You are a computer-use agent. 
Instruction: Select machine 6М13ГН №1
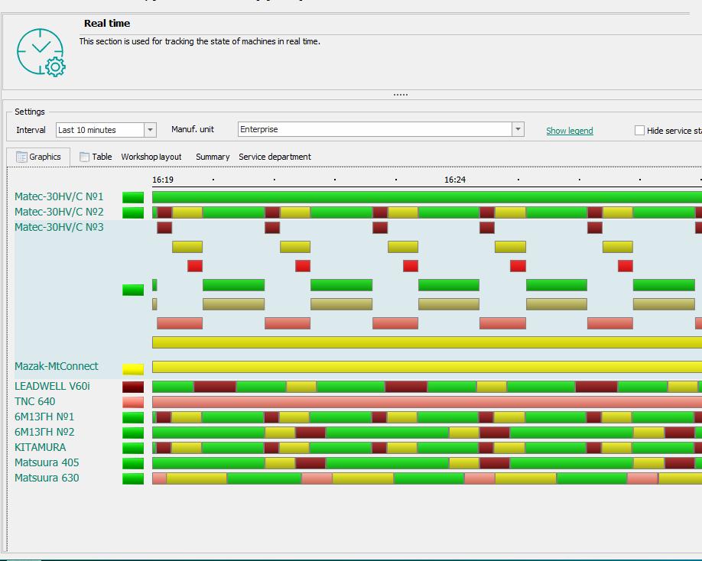[44, 417]
